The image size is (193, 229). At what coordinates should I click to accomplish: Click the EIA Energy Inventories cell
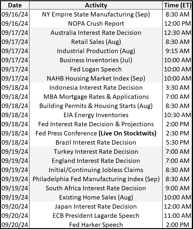click(x=96, y=115)
